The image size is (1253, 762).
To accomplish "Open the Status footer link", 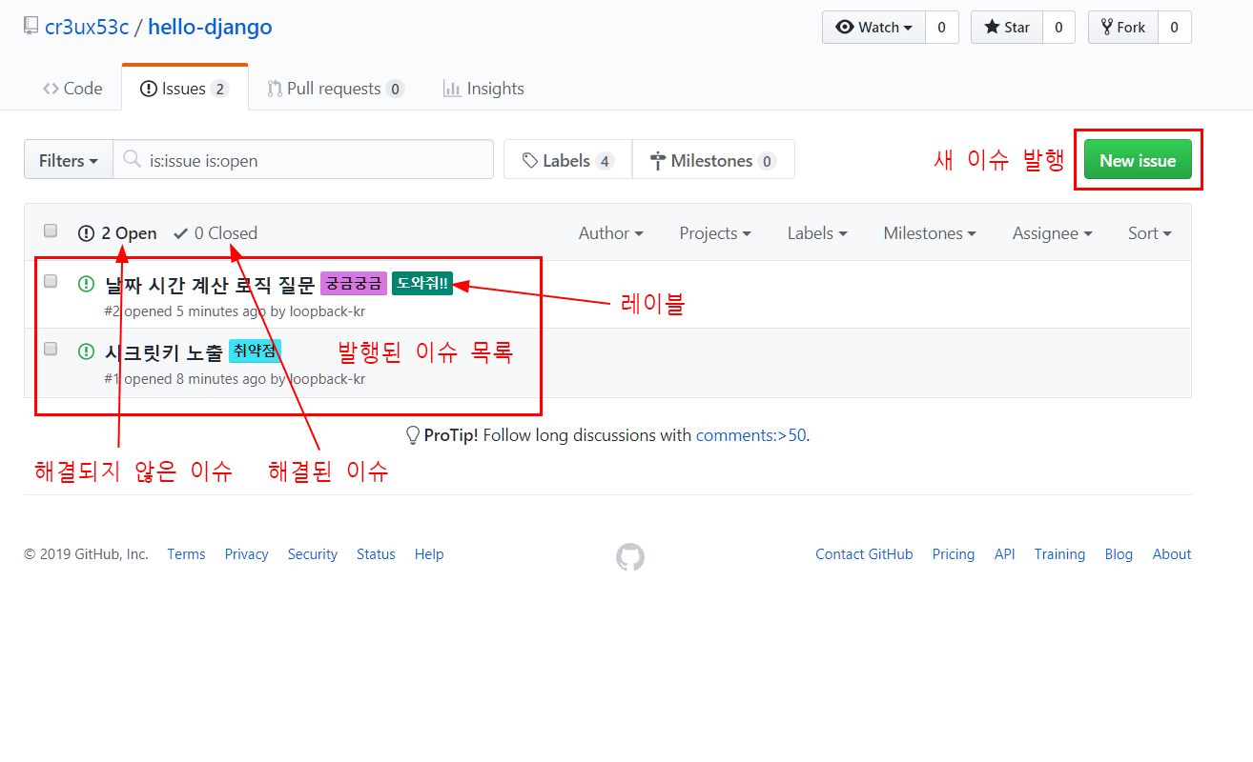I will (376, 554).
